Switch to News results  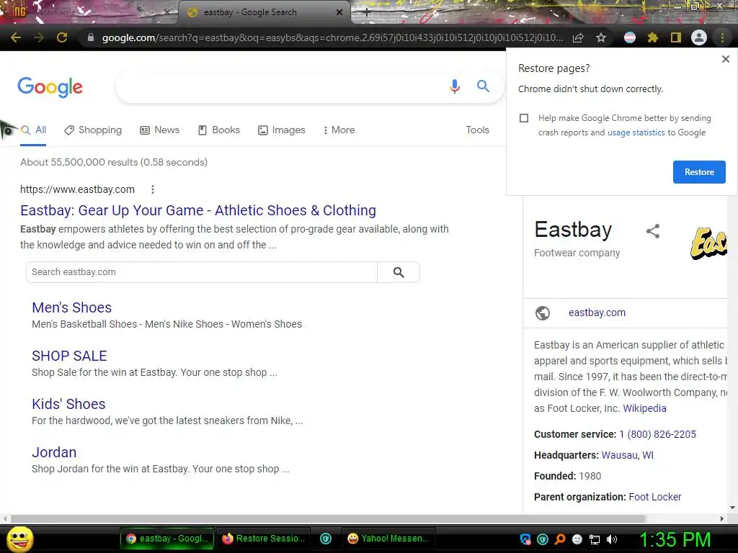pyautogui.click(x=159, y=130)
